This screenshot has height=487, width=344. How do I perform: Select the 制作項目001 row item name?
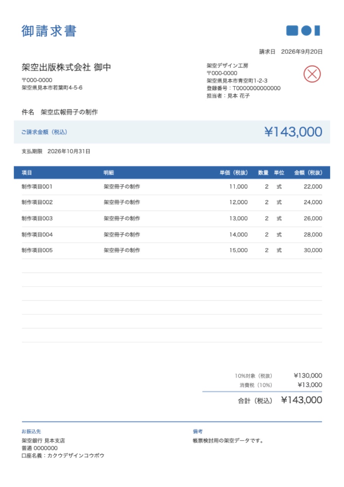[x=37, y=187]
